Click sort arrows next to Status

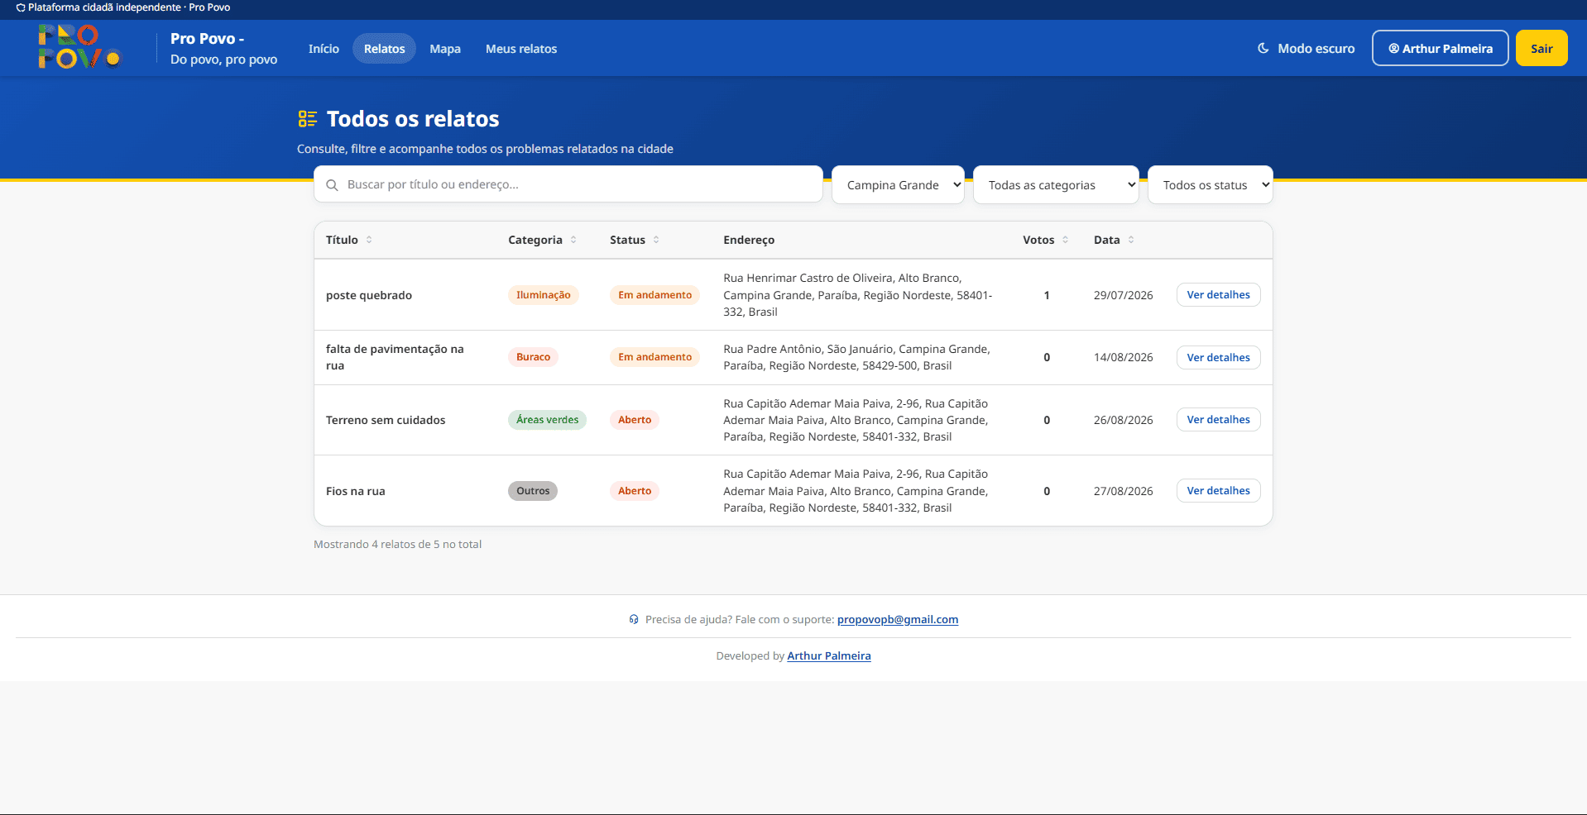point(656,240)
